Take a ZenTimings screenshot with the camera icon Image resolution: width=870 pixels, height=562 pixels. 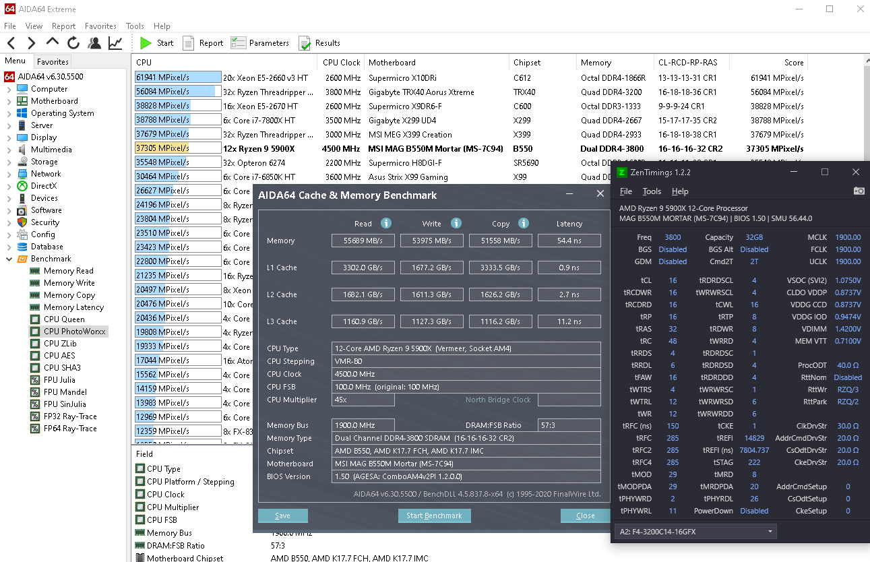[x=859, y=191]
